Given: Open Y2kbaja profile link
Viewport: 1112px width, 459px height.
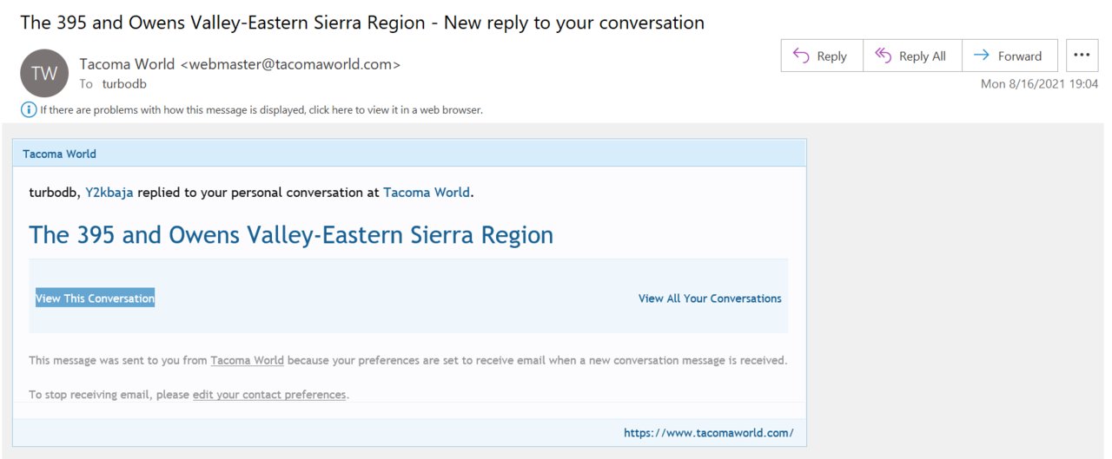Looking at the screenshot, I should click(109, 193).
